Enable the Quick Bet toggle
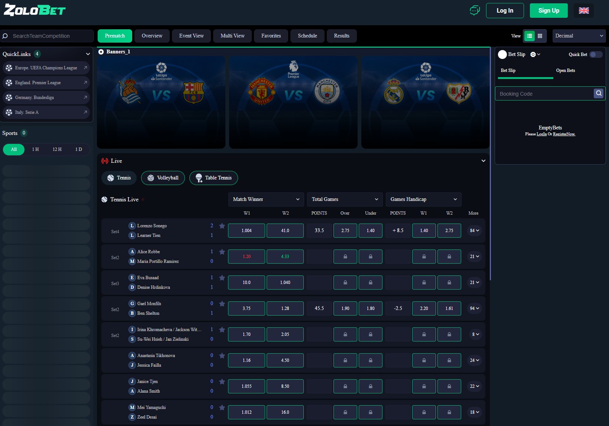 [x=596, y=55]
